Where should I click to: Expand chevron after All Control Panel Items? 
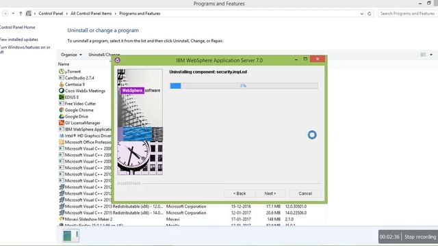coord(116,14)
